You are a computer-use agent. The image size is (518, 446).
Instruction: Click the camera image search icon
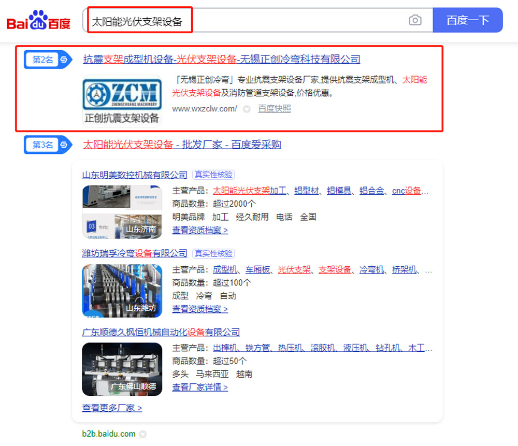415,20
